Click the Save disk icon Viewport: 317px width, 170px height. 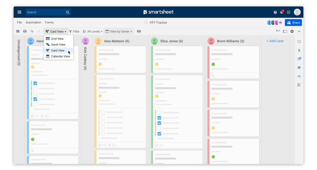point(18,31)
